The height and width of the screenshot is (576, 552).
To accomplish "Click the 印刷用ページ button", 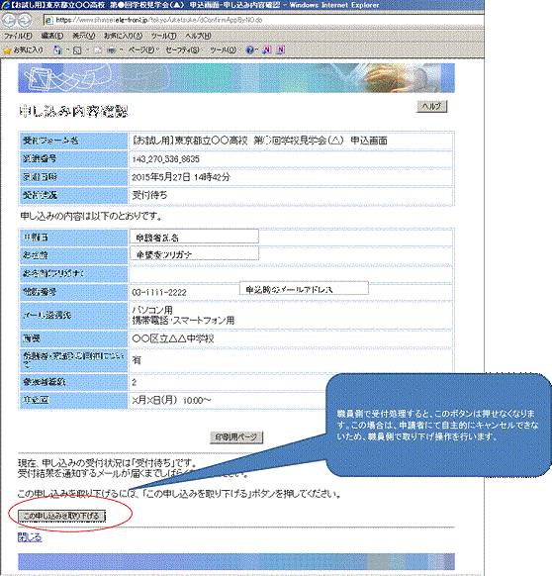I will [236, 437].
